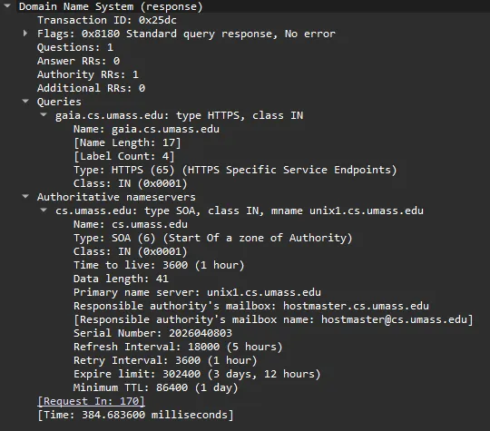The width and height of the screenshot is (490, 431).
Task: Select the Refresh Interval 18000 row
Action: coord(178,347)
